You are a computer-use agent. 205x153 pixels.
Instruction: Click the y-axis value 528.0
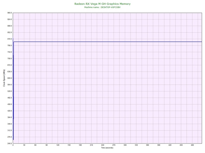point(10,91)
